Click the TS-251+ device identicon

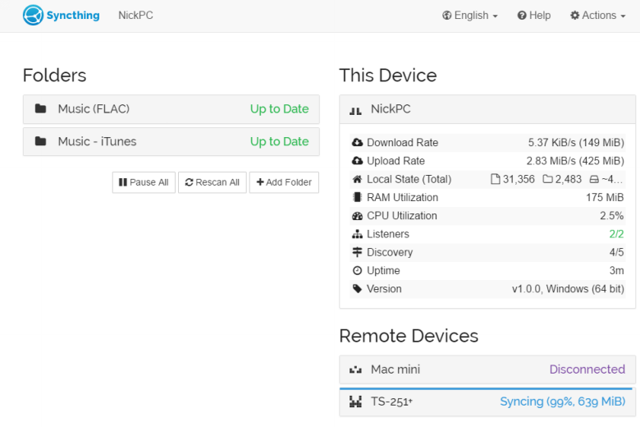click(355, 402)
